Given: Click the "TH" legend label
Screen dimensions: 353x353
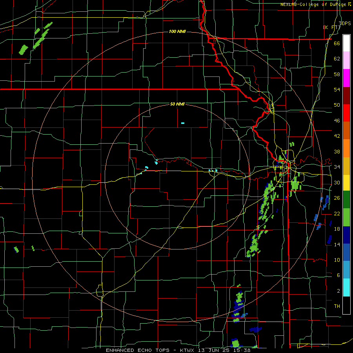Looking at the screenshot, I should 337,306.
